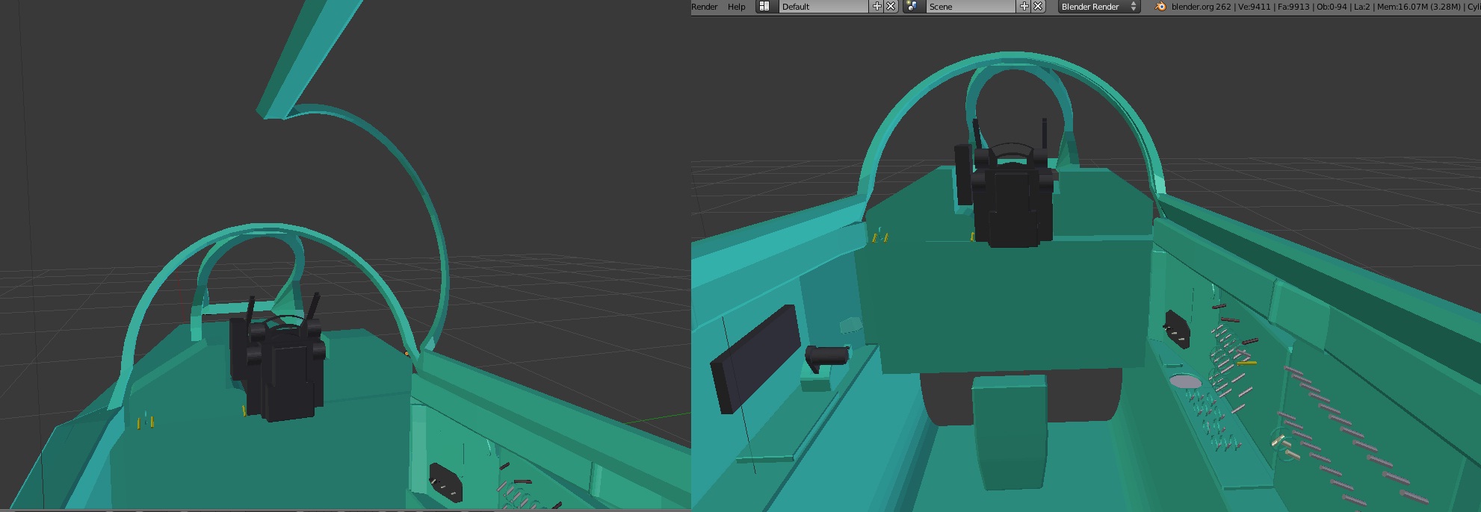Click the blender.org 262 version text

pos(1201,7)
